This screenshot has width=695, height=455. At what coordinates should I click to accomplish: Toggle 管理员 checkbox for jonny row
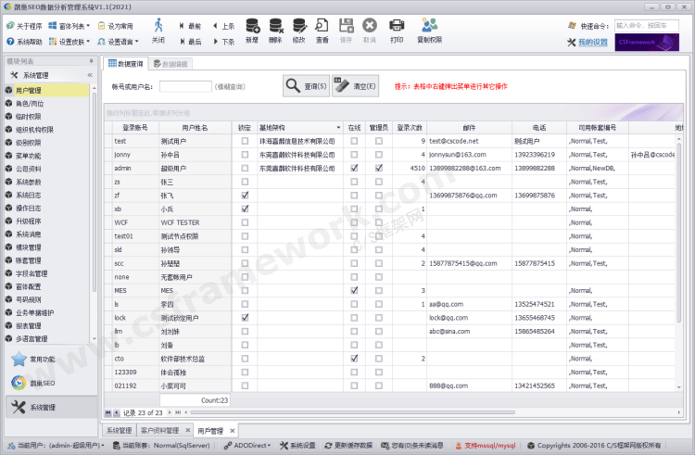click(x=378, y=155)
